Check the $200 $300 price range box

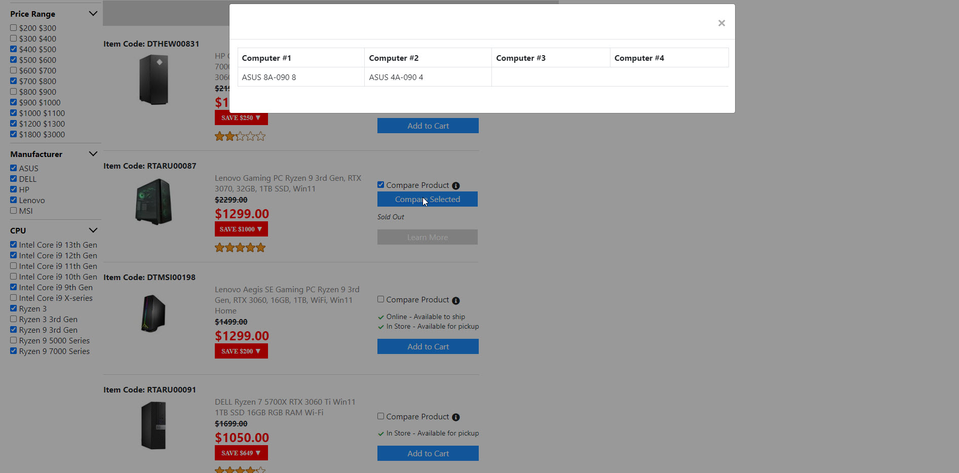tap(14, 28)
